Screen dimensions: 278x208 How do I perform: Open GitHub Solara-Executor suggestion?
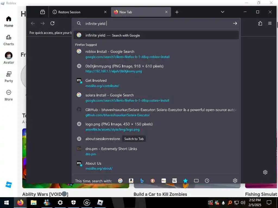[x=156, y=112]
